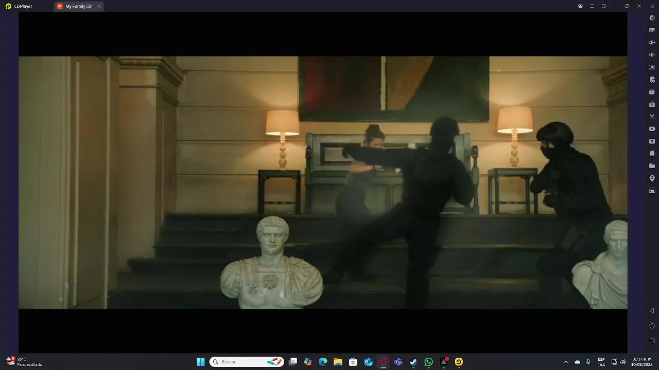Screen dimensions: 659x370
Task: Tap the Android home circle button
Action: 652,326
